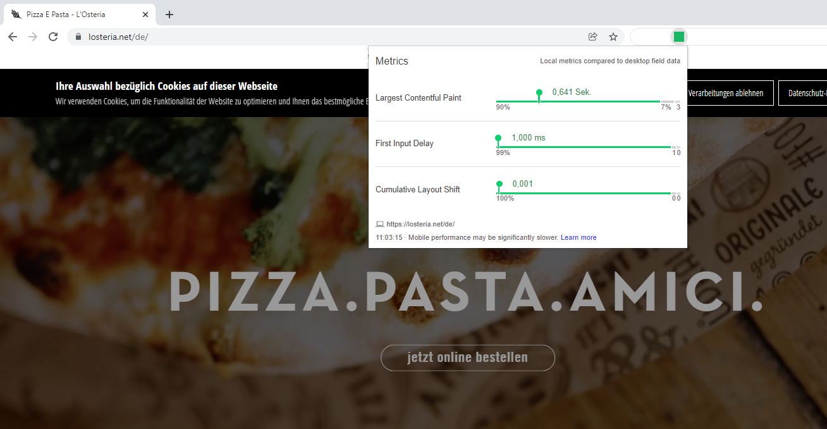Click the Largest Contentful Paint label
The image size is (827, 429).
[x=419, y=97]
